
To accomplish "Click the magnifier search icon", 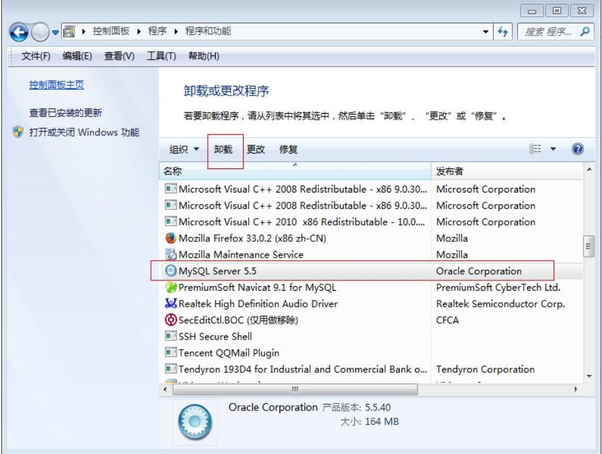I will click(585, 31).
